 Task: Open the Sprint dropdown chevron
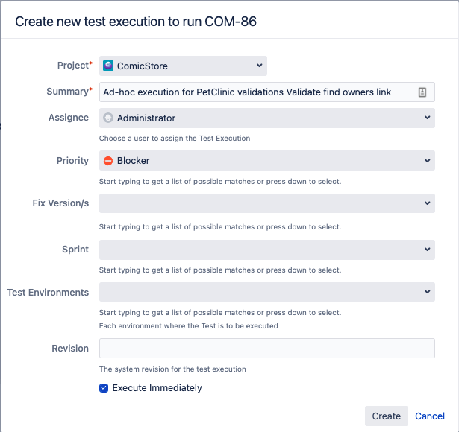click(x=428, y=250)
